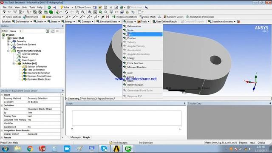Click the Tags icon in toolbar
Screen dimensions: 272x153
tap(133, 12)
